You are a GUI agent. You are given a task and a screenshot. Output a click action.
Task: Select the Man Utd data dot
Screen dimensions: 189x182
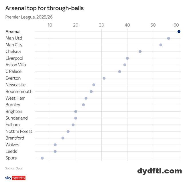click(x=168, y=38)
